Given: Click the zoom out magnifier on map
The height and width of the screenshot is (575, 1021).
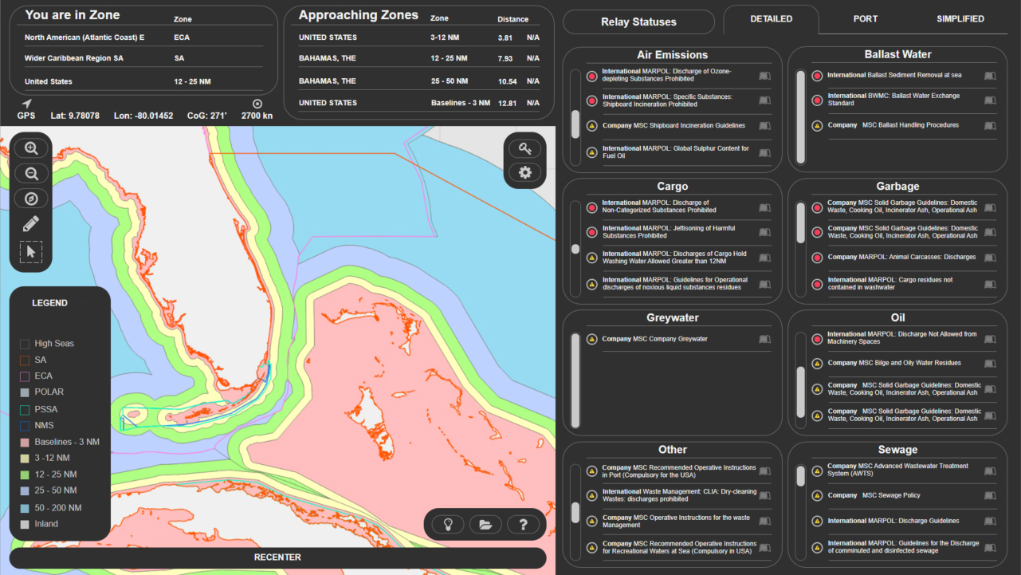Looking at the screenshot, I should tap(32, 174).
